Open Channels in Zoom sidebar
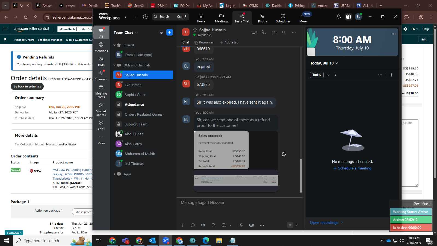437x246 pixels. (101, 76)
